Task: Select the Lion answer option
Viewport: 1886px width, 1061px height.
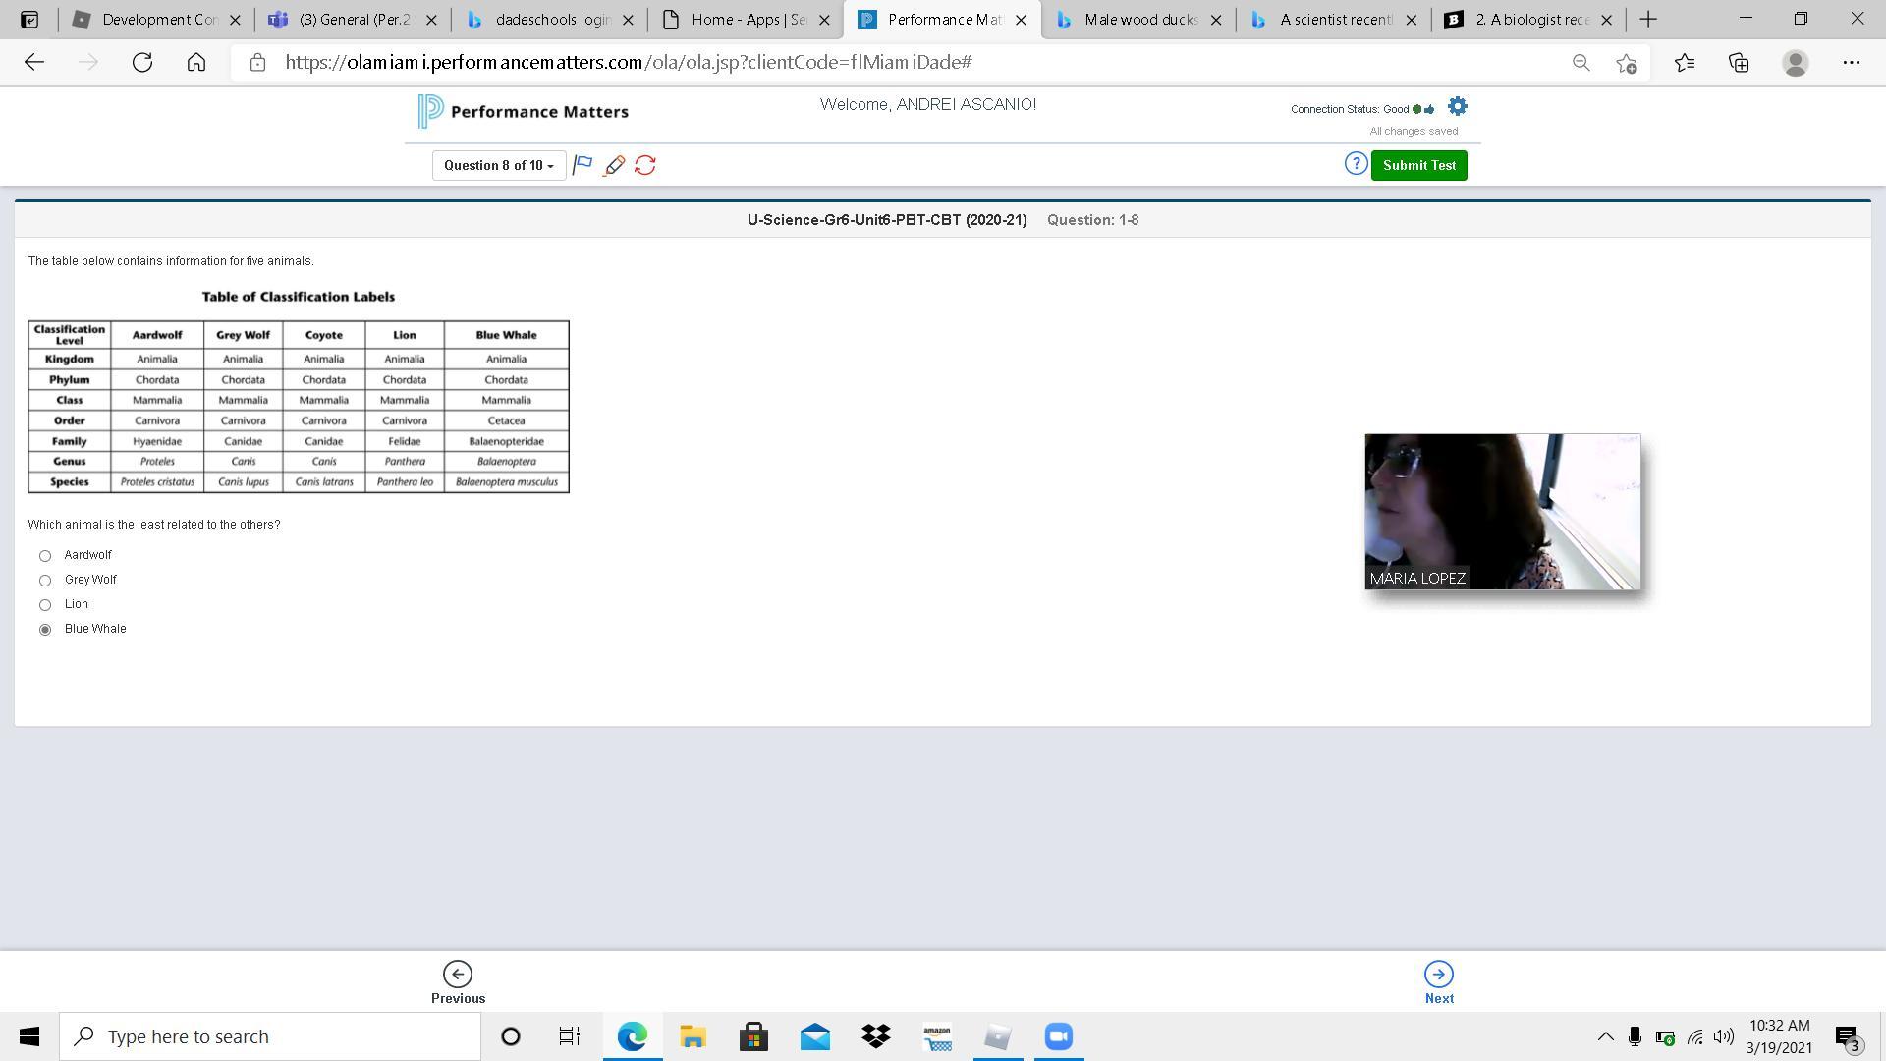Action: [x=45, y=605]
